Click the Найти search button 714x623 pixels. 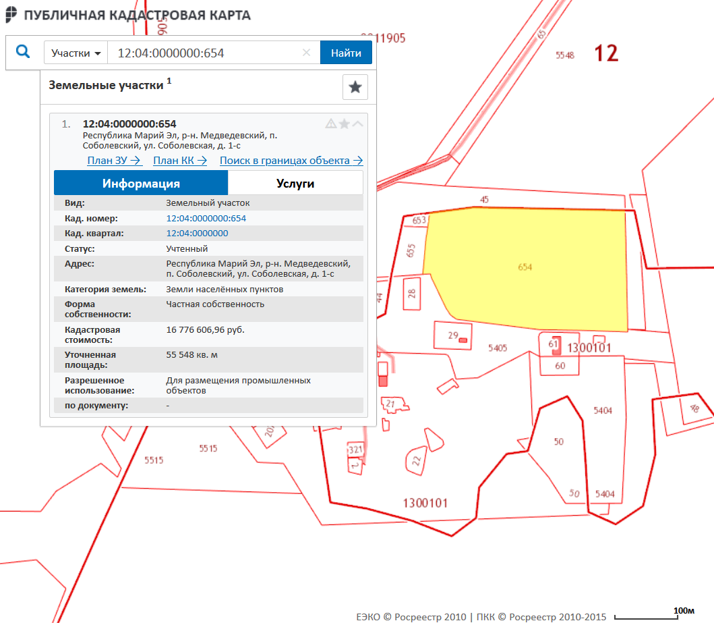coord(346,53)
